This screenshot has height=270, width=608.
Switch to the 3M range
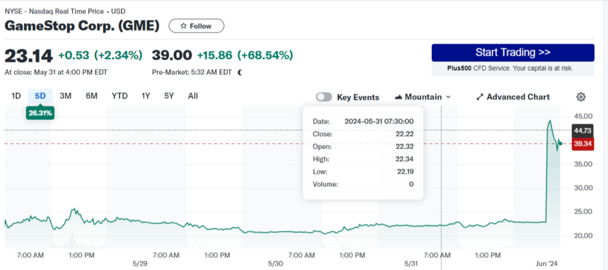[65, 96]
